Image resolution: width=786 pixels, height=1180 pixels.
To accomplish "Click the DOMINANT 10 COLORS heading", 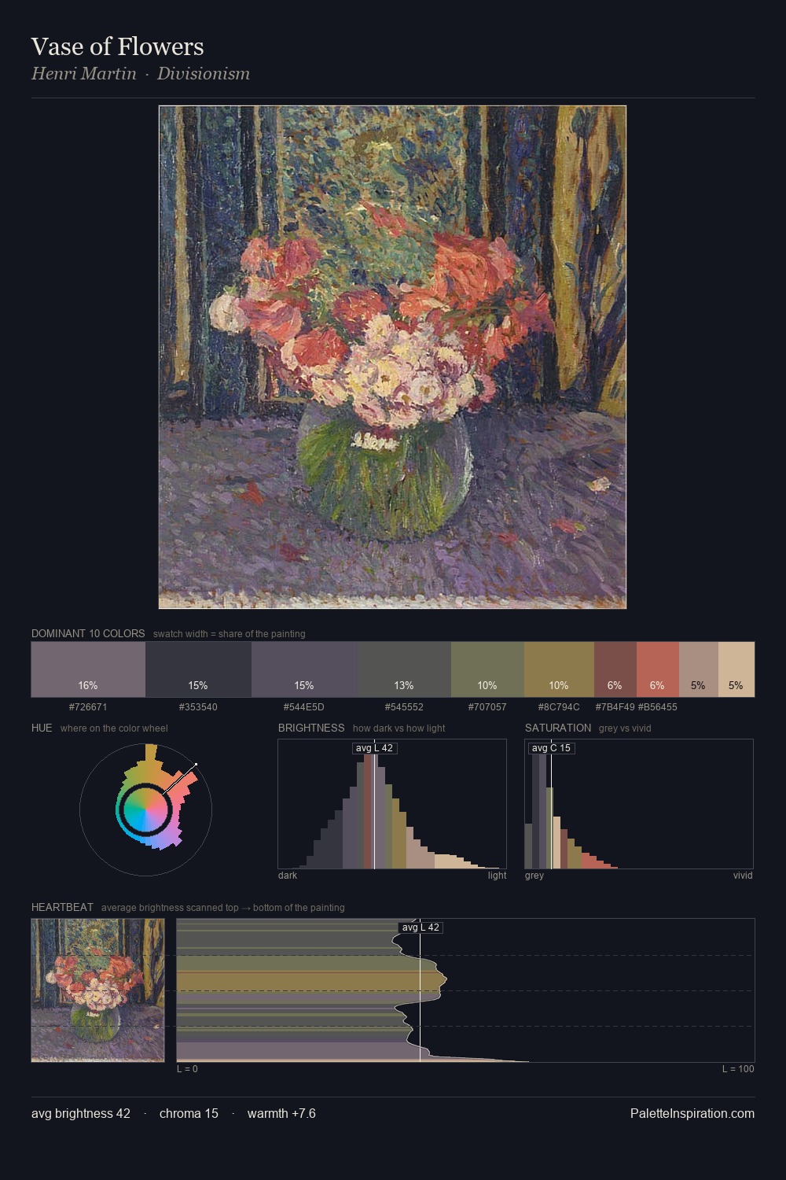I will click(88, 633).
